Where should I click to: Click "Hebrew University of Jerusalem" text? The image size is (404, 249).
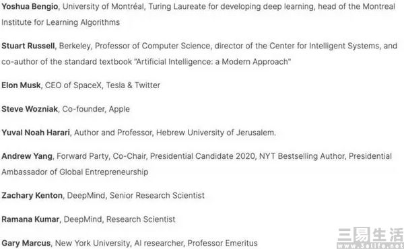click(215, 133)
